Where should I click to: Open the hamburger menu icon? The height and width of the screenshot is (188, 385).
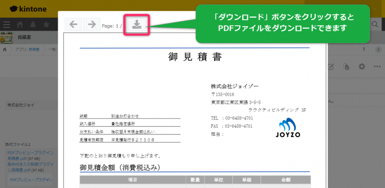coord(6,25)
